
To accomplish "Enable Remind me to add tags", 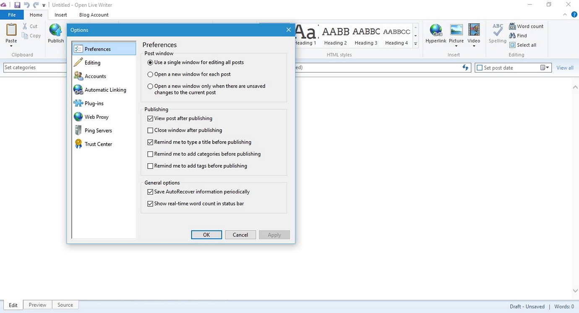I will pos(150,166).
